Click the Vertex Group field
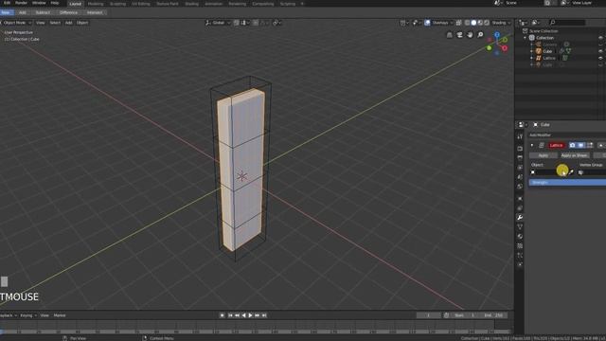This screenshot has height=341, width=606. [592, 172]
